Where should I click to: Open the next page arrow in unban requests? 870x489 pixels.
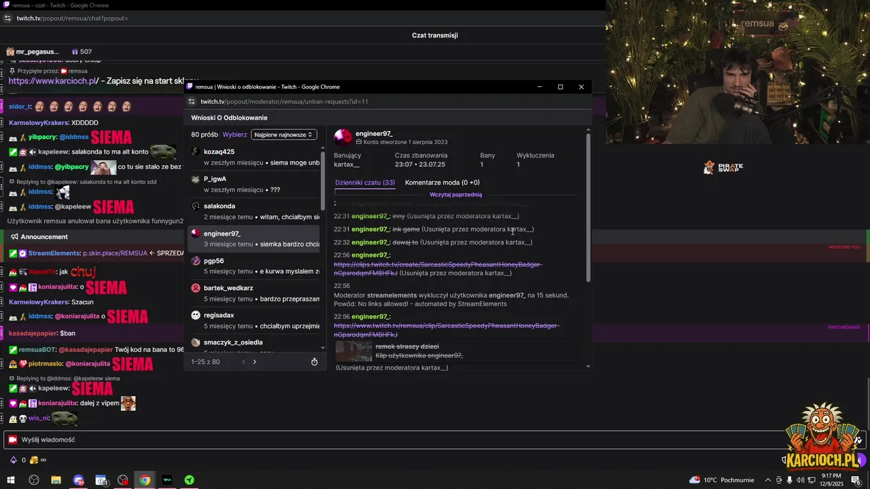pos(255,362)
